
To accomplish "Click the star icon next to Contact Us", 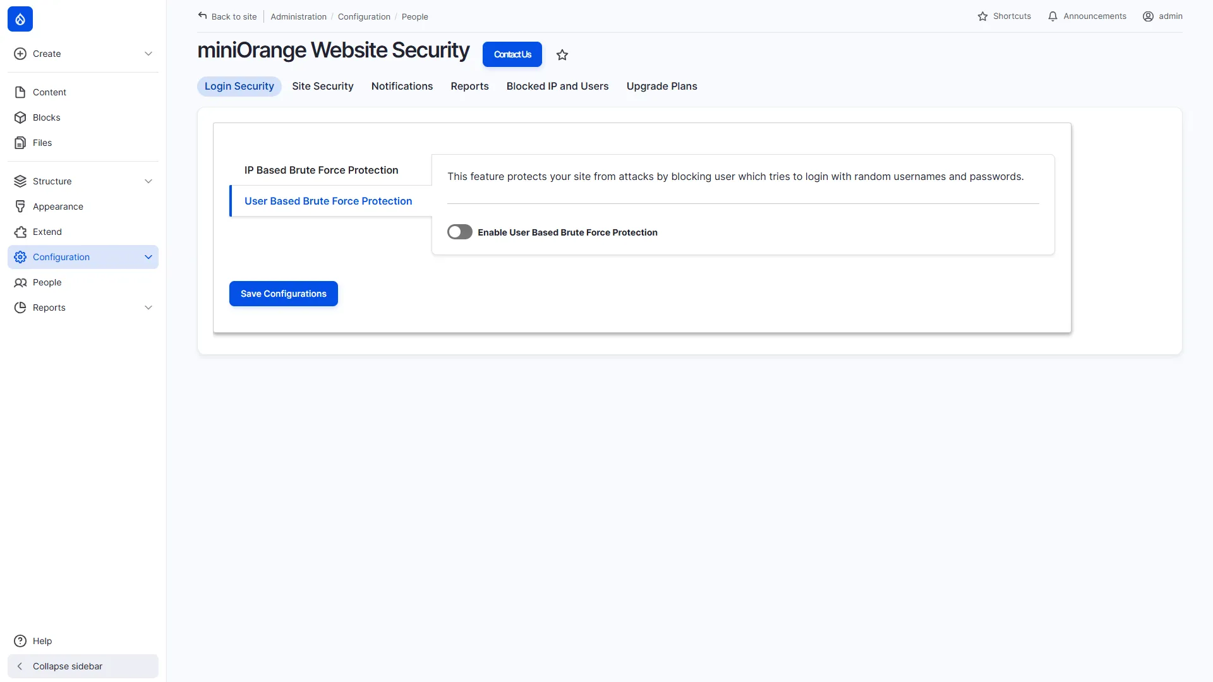I will click(562, 55).
